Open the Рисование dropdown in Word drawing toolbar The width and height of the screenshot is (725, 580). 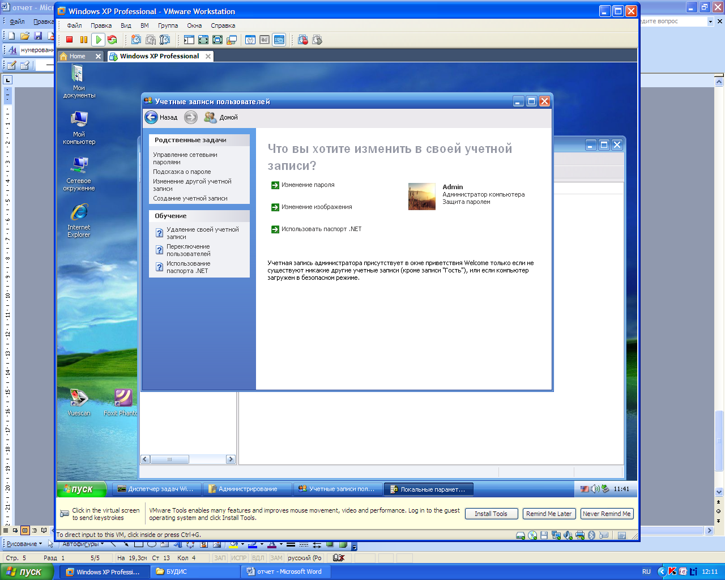(24, 544)
